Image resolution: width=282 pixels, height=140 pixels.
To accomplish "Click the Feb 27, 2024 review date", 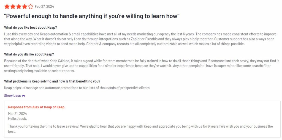I will click(x=44, y=7).
